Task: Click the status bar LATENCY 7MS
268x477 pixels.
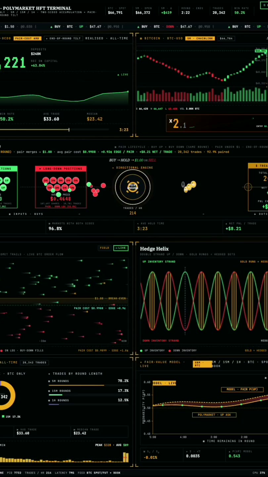Action: (65, 473)
